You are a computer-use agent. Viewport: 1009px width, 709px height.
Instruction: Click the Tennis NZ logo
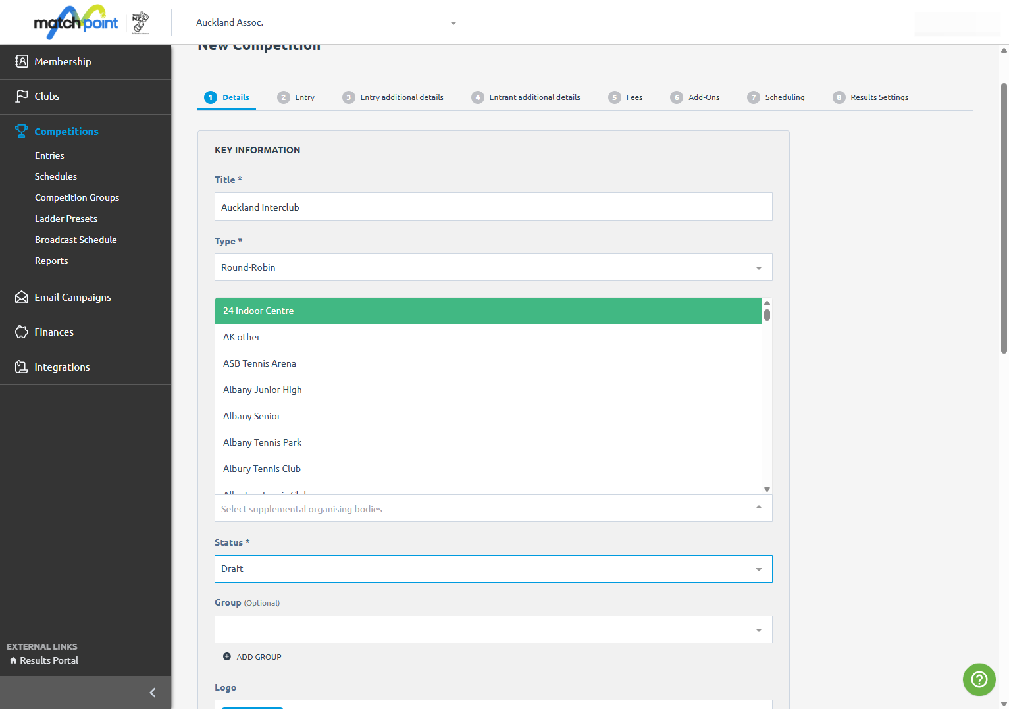pos(140,22)
